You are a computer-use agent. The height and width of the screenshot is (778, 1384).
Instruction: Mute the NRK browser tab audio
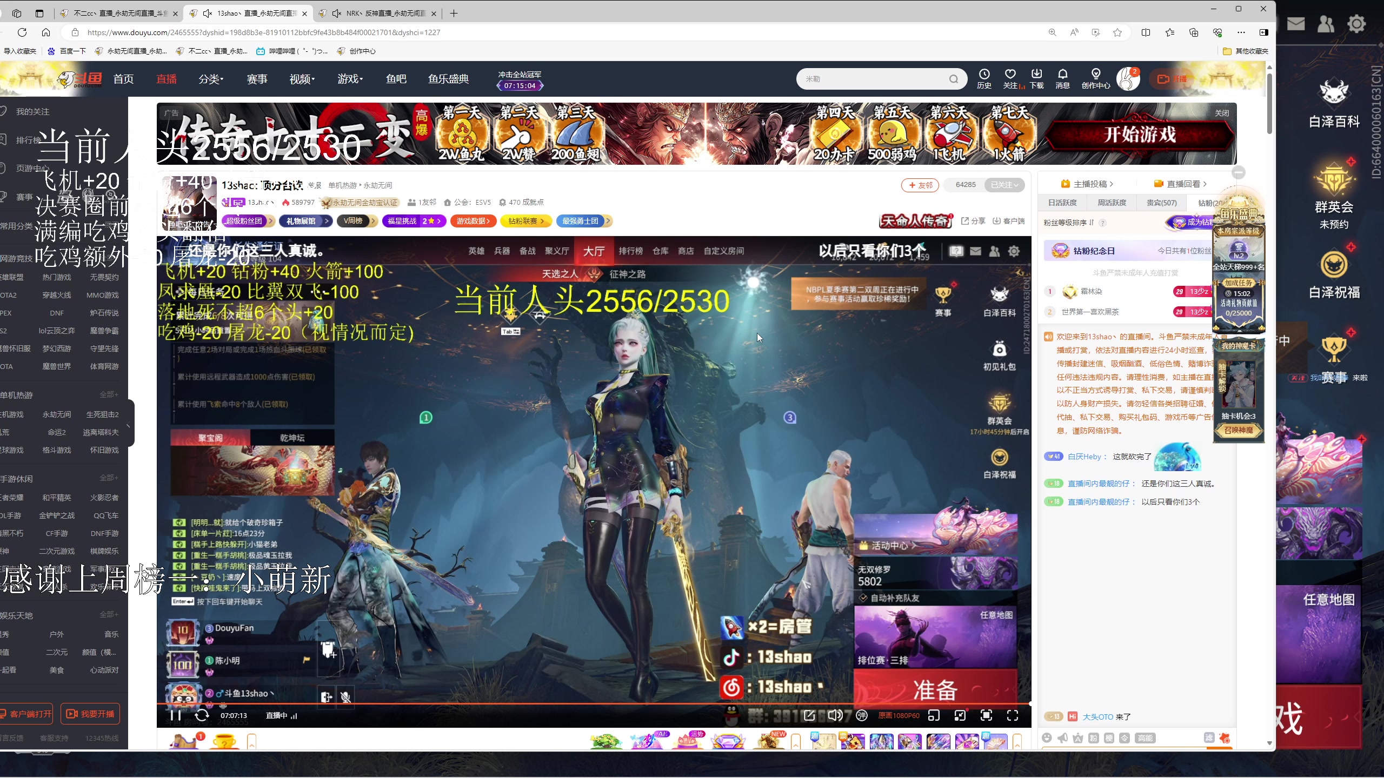click(336, 13)
